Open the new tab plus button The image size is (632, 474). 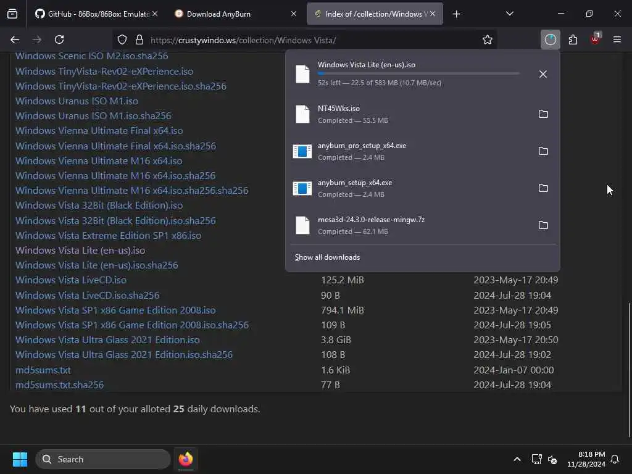coord(456,14)
